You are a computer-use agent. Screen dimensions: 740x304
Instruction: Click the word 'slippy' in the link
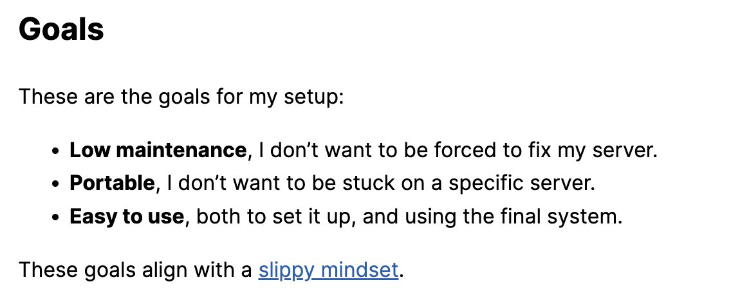pyautogui.click(x=287, y=270)
